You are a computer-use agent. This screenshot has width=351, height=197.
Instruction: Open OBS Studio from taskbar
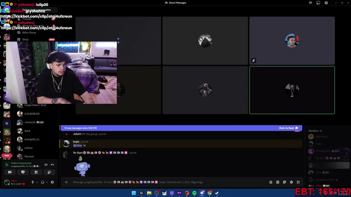157,193
